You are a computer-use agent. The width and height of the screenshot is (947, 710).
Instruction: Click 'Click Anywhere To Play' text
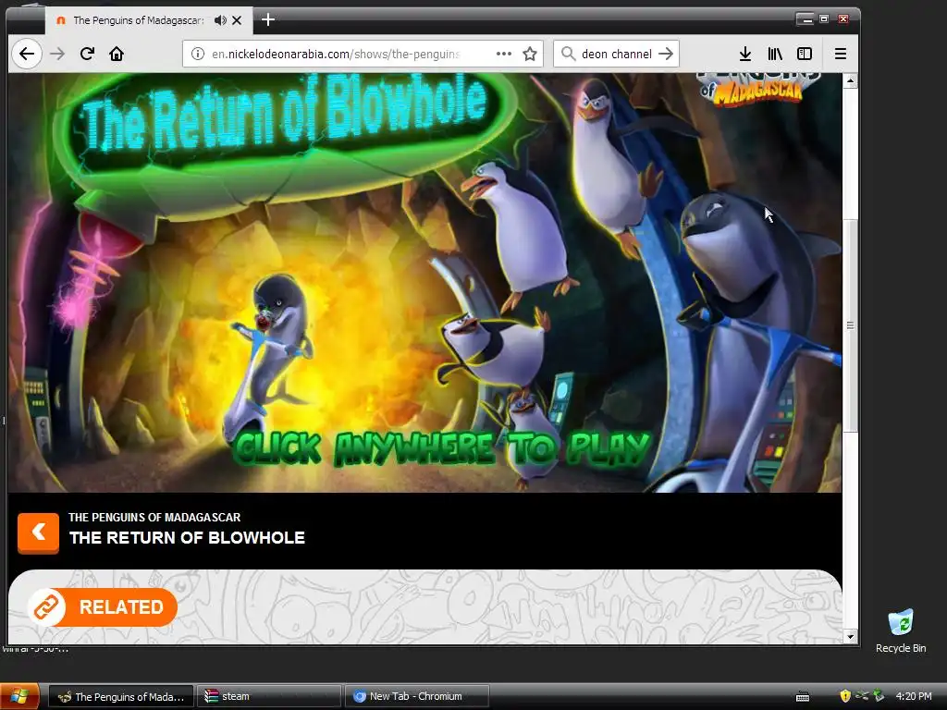pos(443,448)
